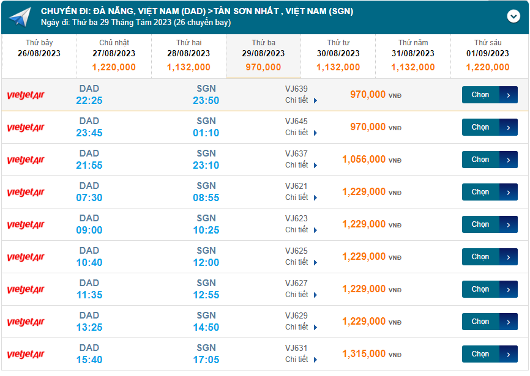The image size is (530, 376).
Task: Click arrow icon on VJ629 Chọn button
Action: click(509, 322)
